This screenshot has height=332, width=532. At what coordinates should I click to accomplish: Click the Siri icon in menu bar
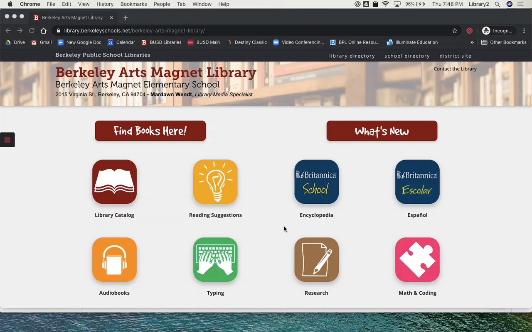[510, 4]
